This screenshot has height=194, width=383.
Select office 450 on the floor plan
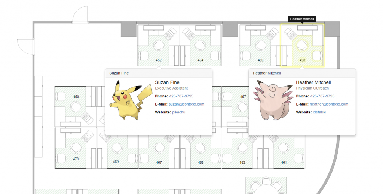click(76, 107)
